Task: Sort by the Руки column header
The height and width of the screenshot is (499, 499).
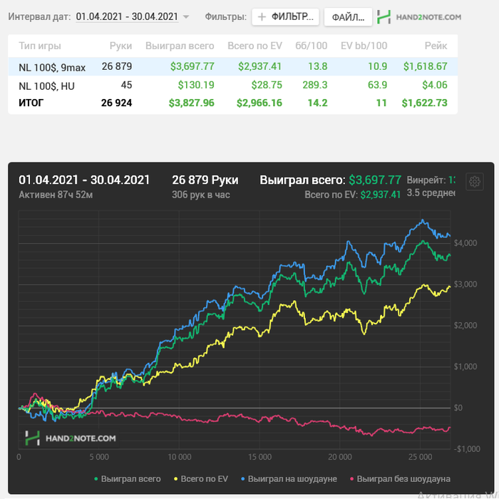Action: click(x=120, y=46)
